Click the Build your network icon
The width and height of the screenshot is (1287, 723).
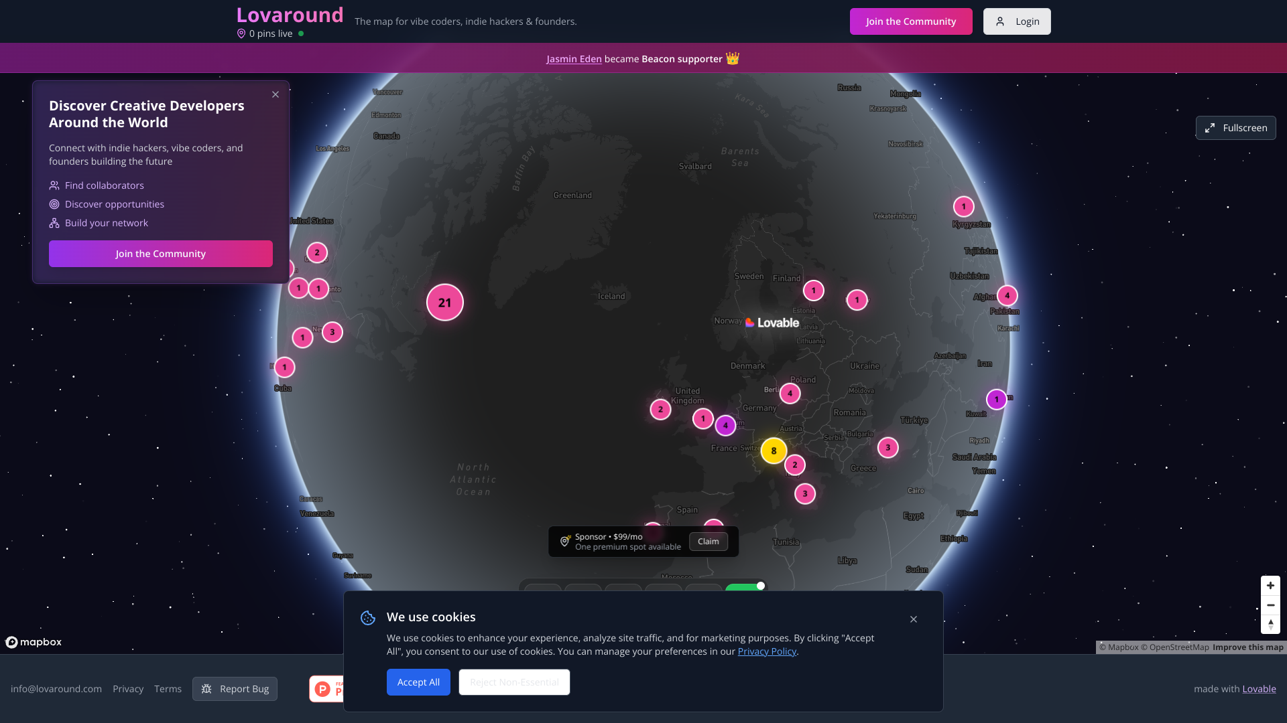click(x=54, y=223)
